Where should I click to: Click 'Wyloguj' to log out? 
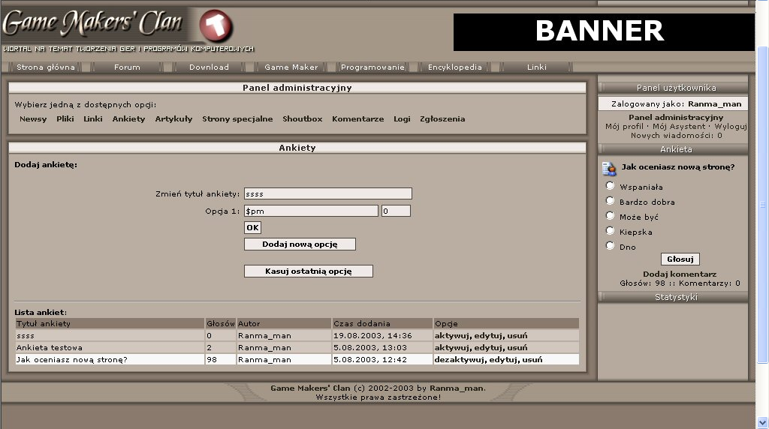coord(730,127)
